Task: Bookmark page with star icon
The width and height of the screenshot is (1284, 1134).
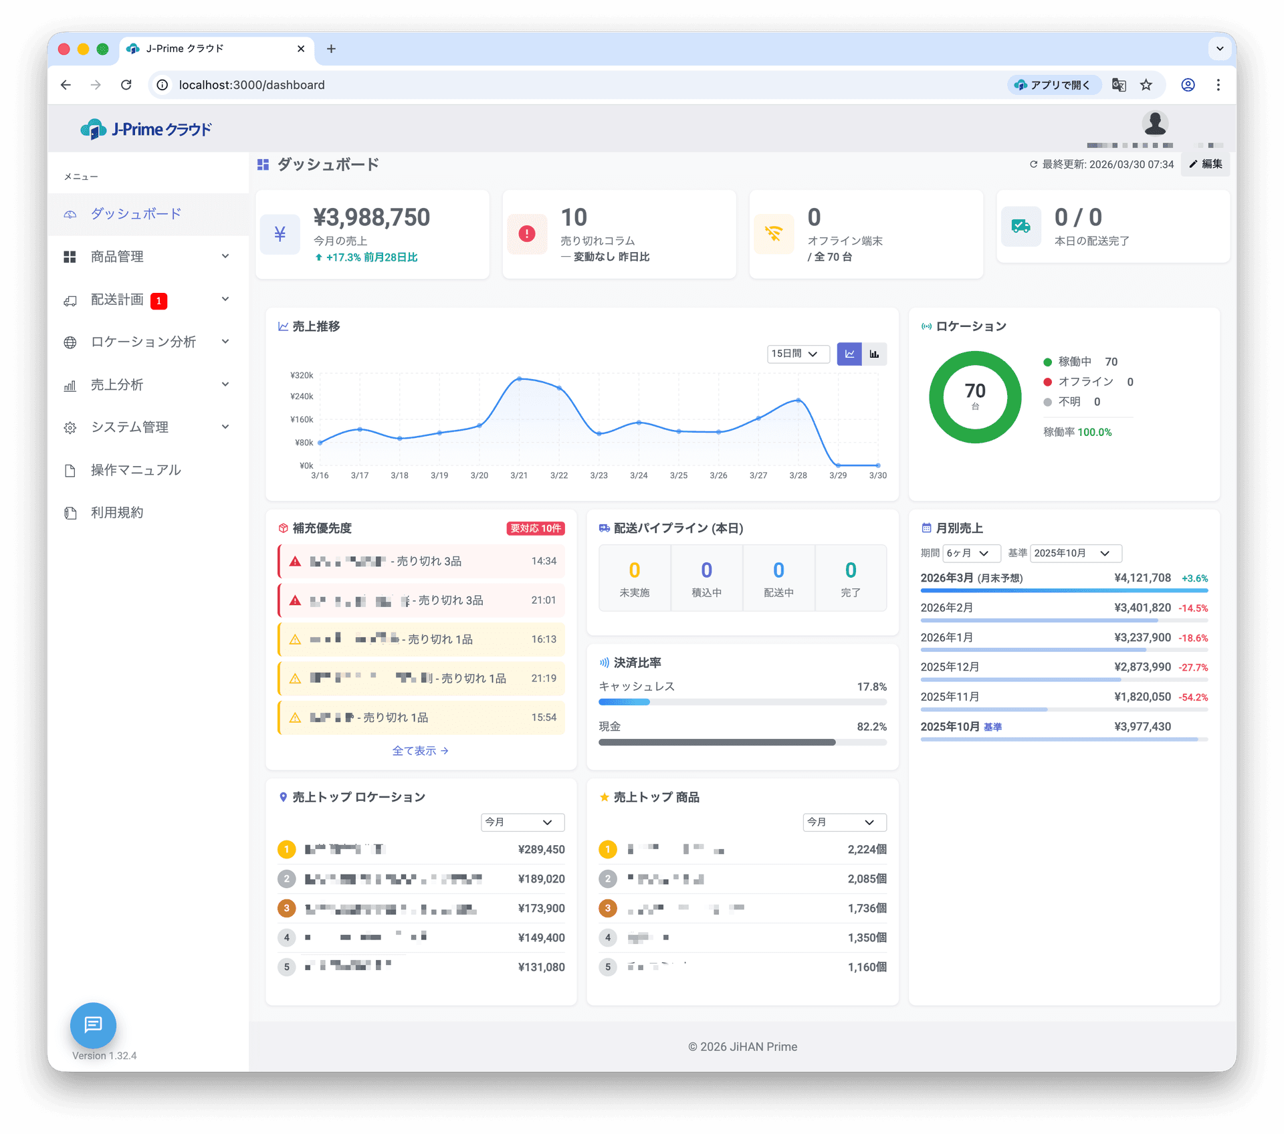Action: [1146, 85]
